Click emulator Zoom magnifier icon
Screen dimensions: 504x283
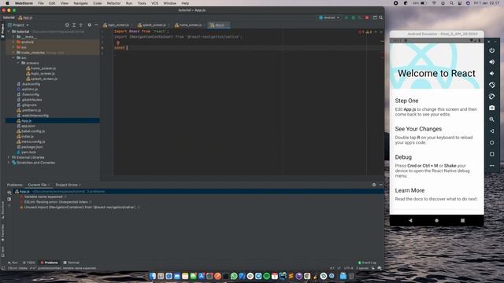pos(491,119)
